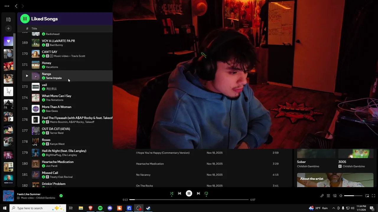The height and width of the screenshot is (212, 378).
Task: Select the Hell At Night track
Action: coord(64,151)
